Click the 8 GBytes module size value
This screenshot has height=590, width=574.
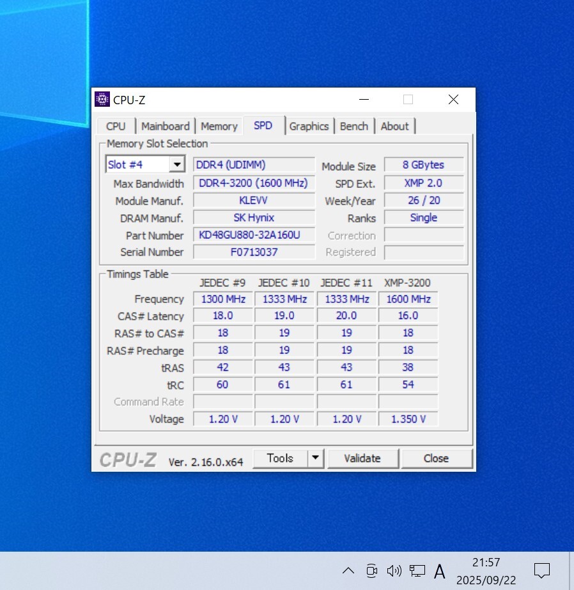(424, 164)
